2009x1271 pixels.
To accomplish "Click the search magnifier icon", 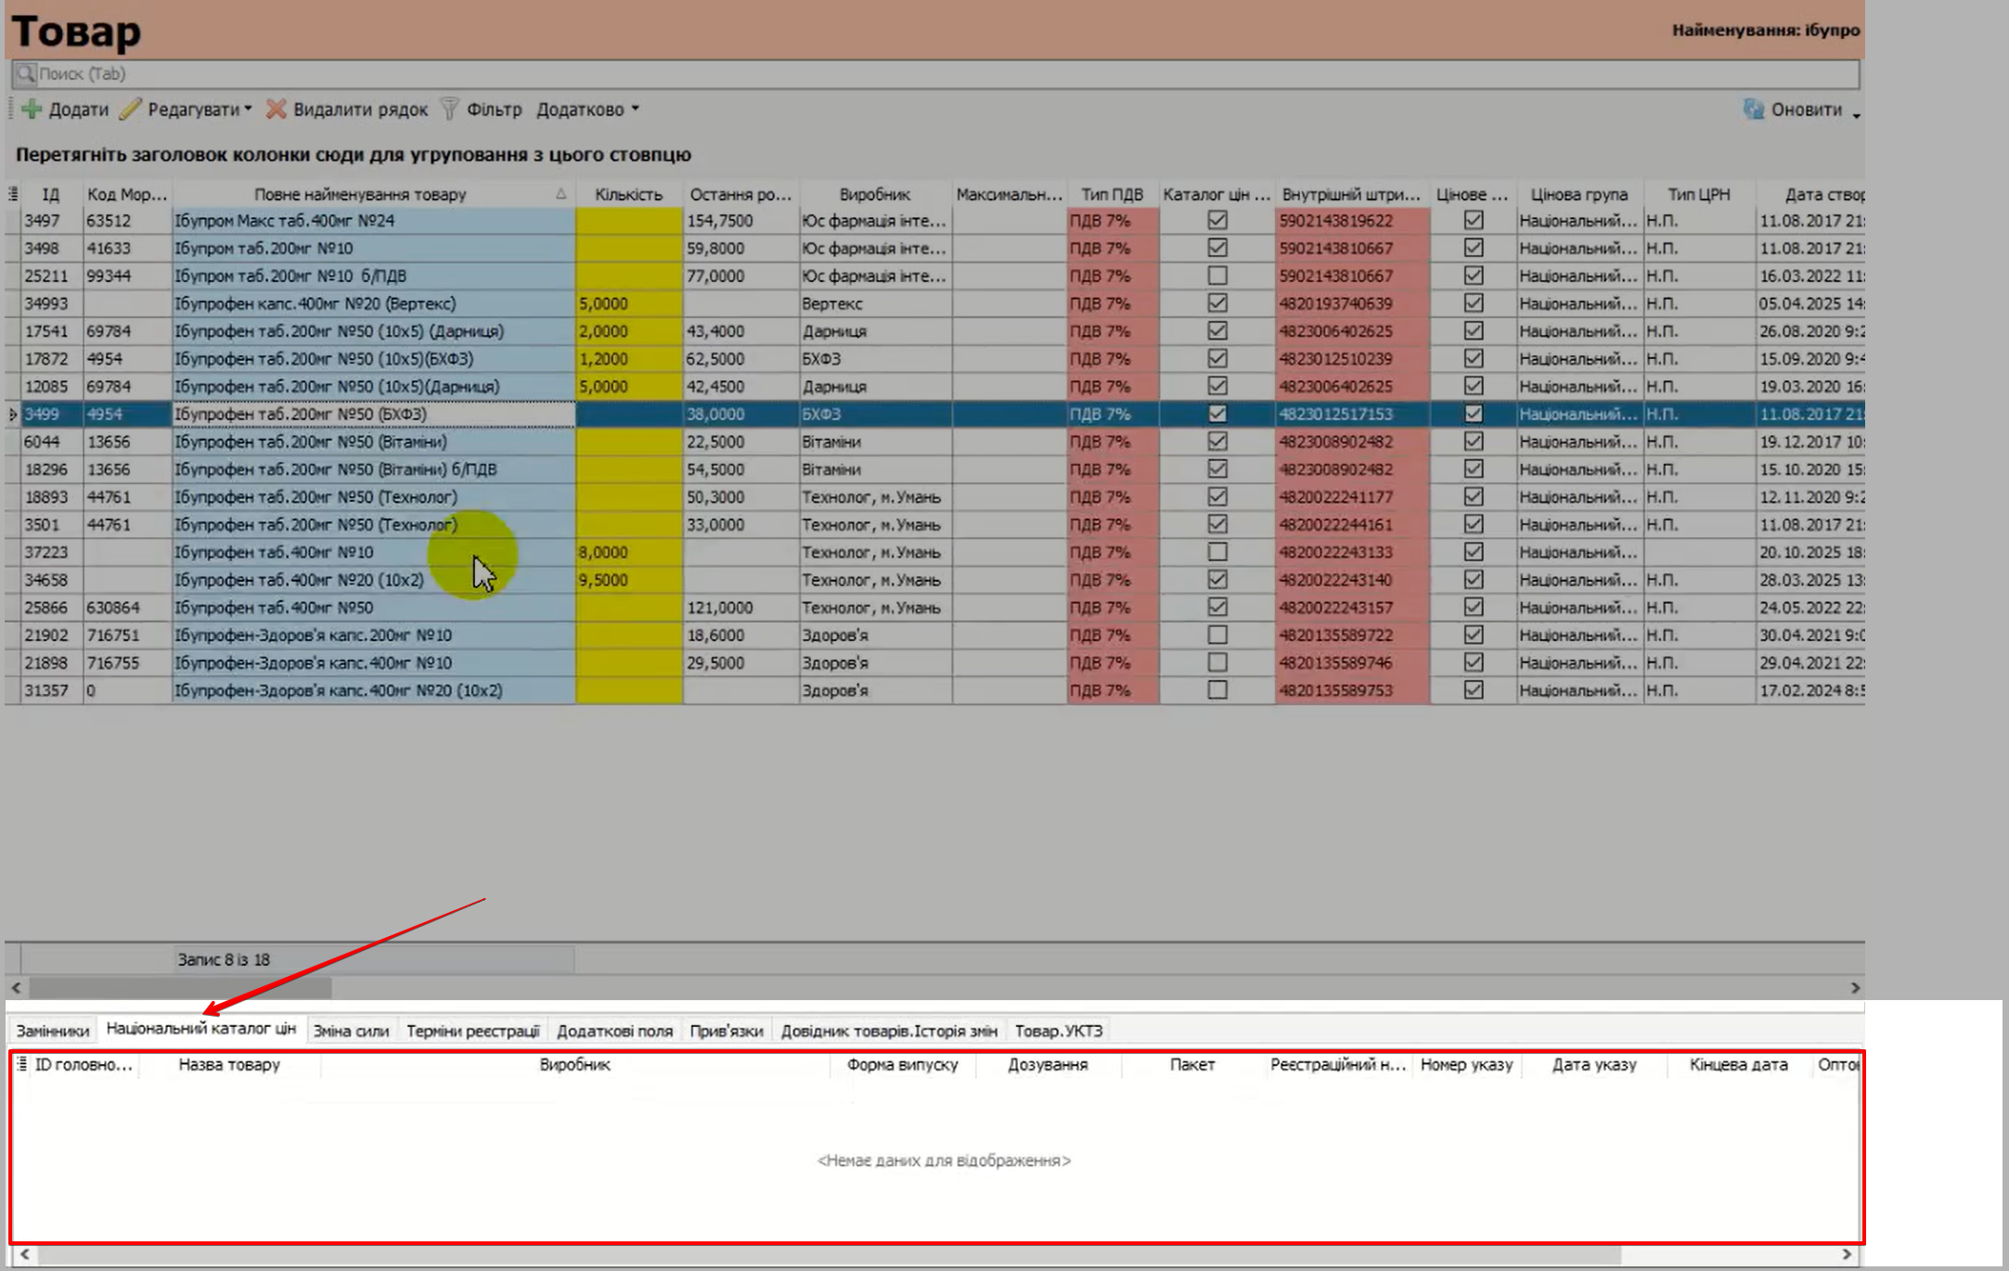I will pyautogui.click(x=25, y=73).
